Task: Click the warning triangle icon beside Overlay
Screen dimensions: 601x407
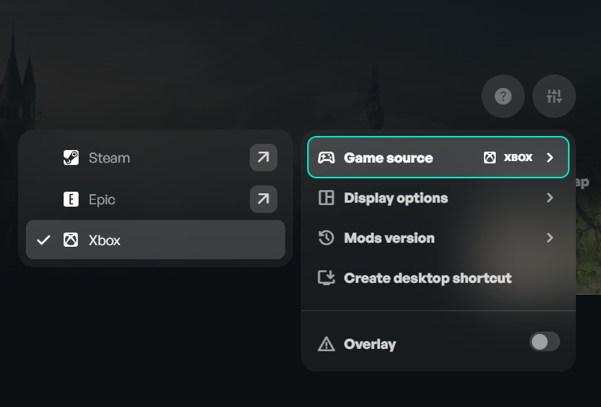Action: click(x=326, y=344)
